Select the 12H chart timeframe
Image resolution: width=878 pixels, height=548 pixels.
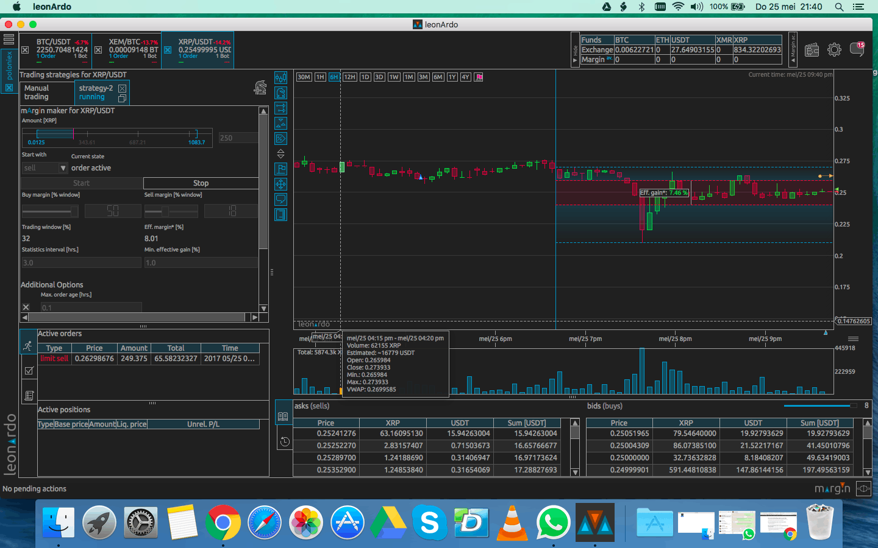349,77
